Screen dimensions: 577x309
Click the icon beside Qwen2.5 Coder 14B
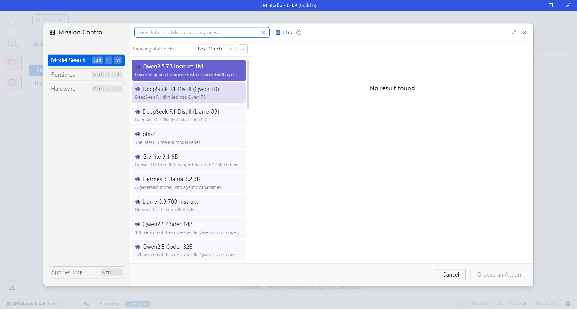click(x=138, y=224)
